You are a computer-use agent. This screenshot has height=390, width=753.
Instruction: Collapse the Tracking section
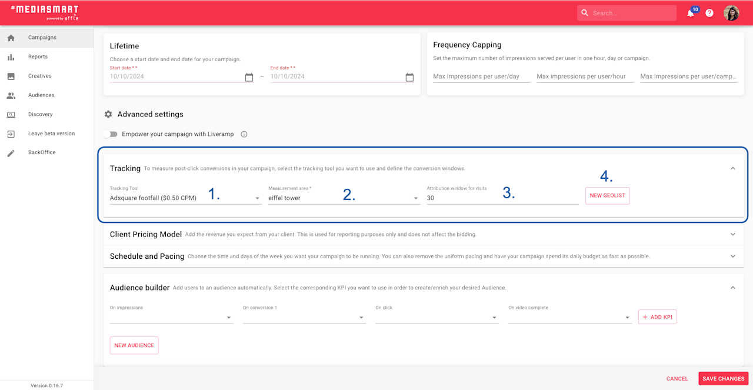[732, 168]
